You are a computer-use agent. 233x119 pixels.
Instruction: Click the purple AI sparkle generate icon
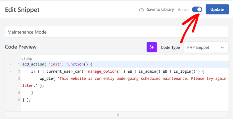(x=152, y=47)
